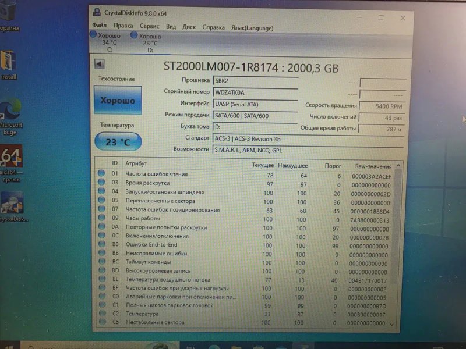Click status dot for C5 Нестабильные сектора
This screenshot has width=466, height=349.
coord(103,322)
